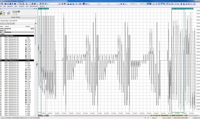Select the map entry sized 4x5
Viewport: 200px width, 119px height.
click(x=18, y=37)
